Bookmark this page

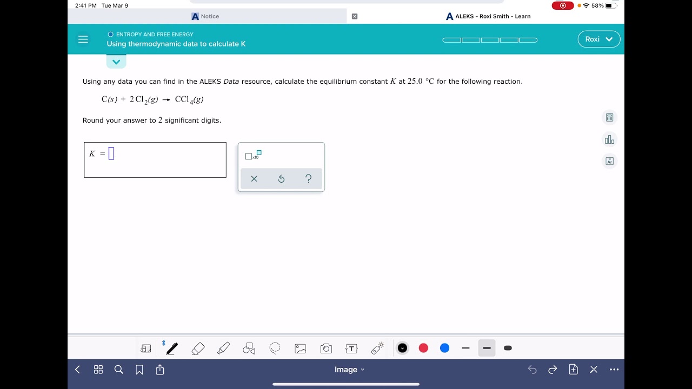pos(139,370)
